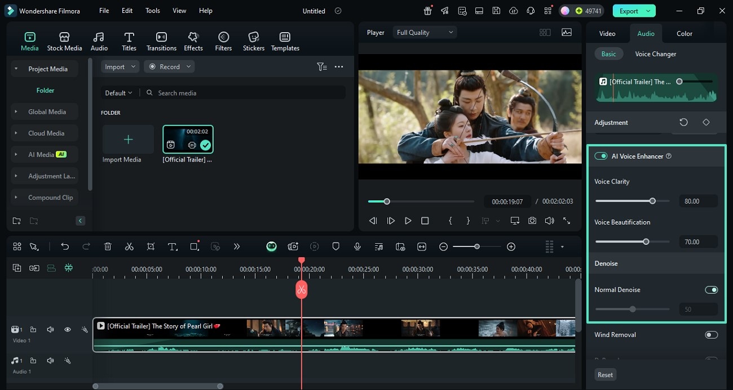Open the Transitions library

pos(161,42)
